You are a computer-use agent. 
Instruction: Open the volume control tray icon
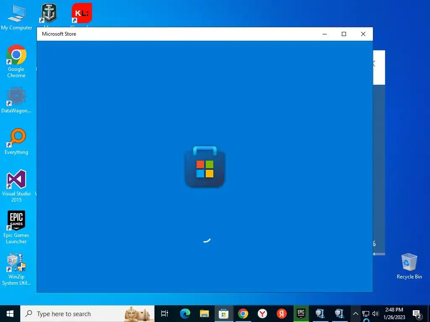pyautogui.click(x=375, y=314)
